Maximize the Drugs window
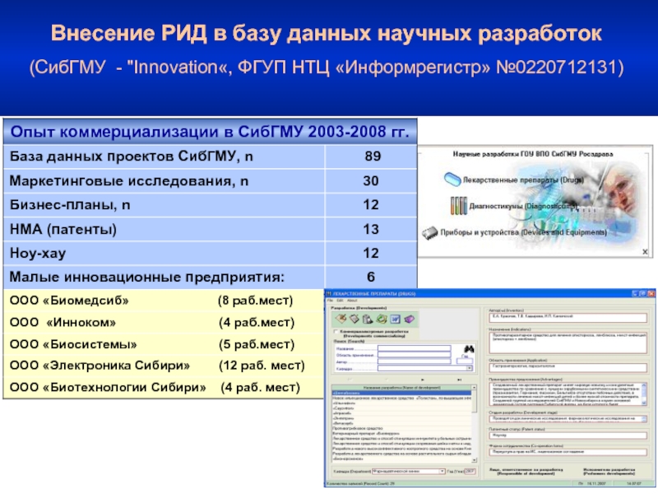The image size is (658, 494). pyautogui.click(x=642, y=294)
